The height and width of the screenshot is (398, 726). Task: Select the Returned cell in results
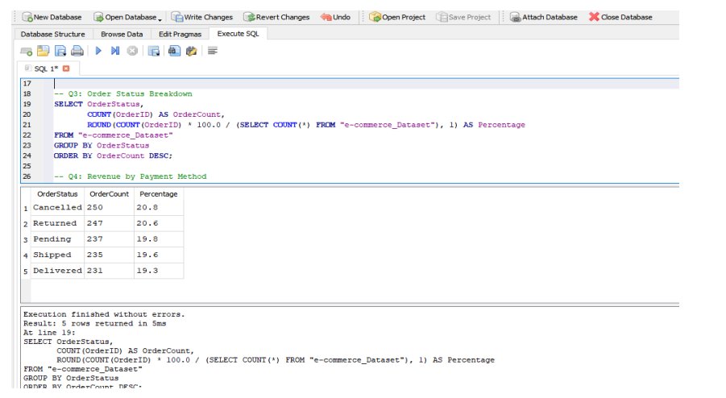57,223
